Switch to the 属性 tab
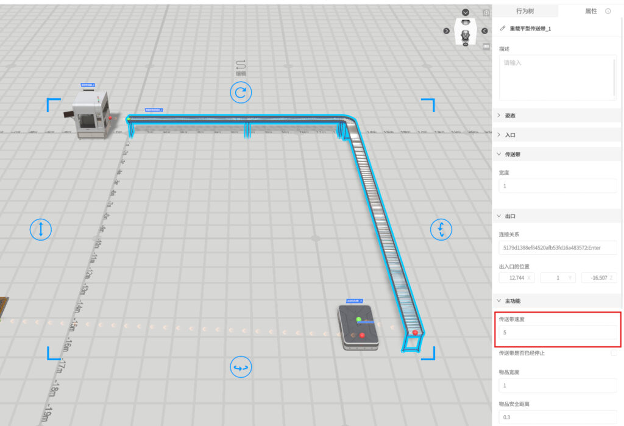Viewport: 624px width, 426px height. pos(590,11)
